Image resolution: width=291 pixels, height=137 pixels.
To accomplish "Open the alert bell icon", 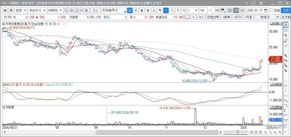I will tap(77, 11).
